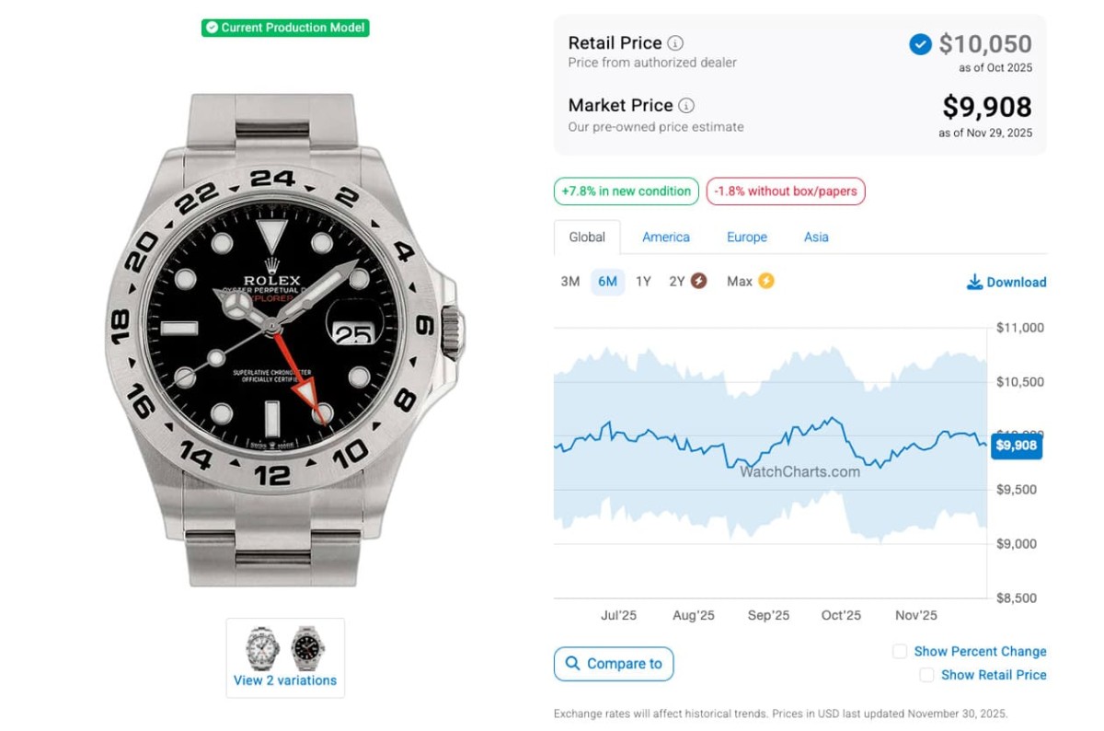Enable the Show Percent Change checkbox
The width and height of the screenshot is (1104, 731).
(x=900, y=652)
